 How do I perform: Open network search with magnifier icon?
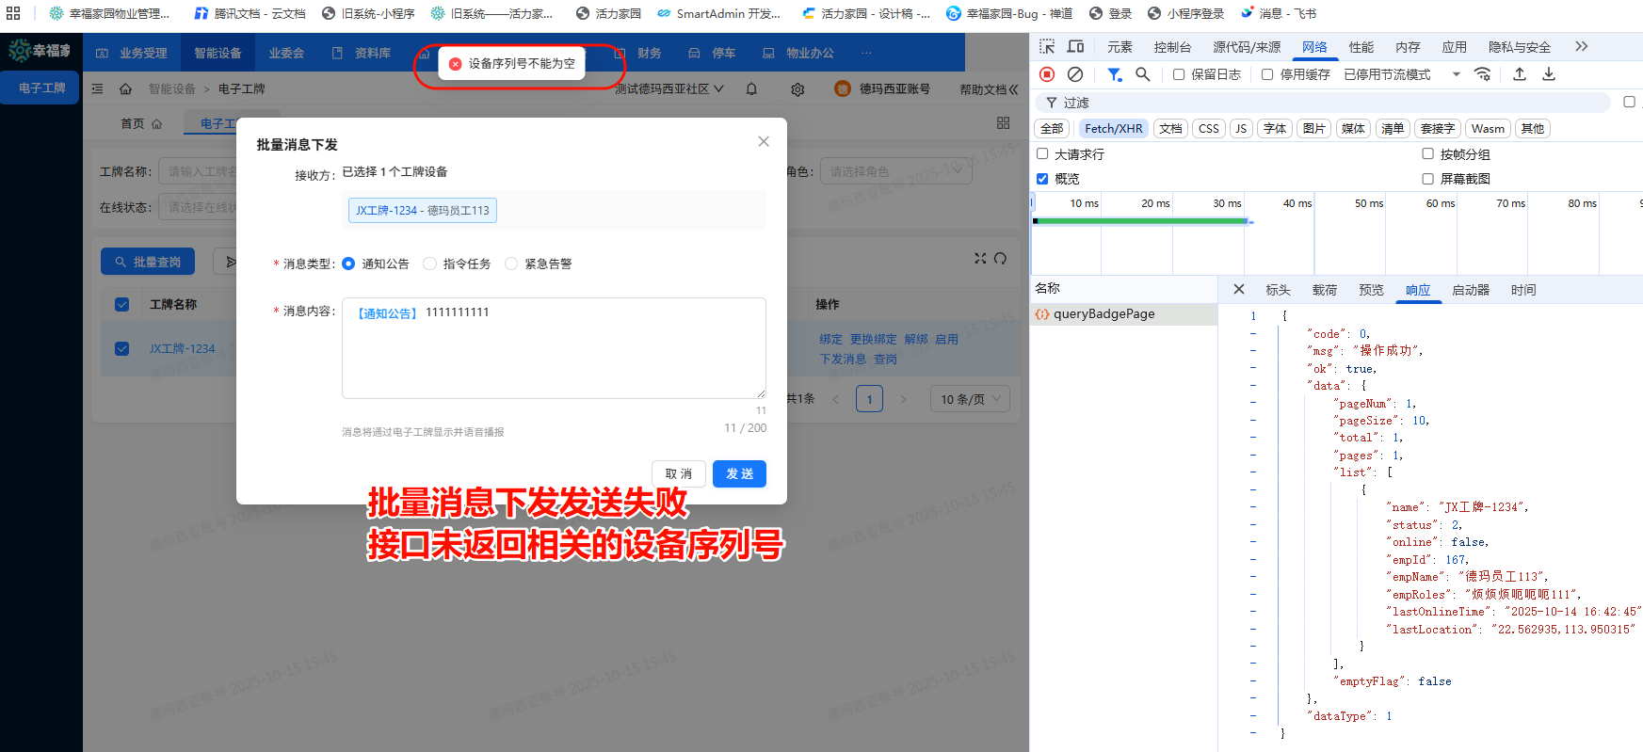click(x=1142, y=74)
